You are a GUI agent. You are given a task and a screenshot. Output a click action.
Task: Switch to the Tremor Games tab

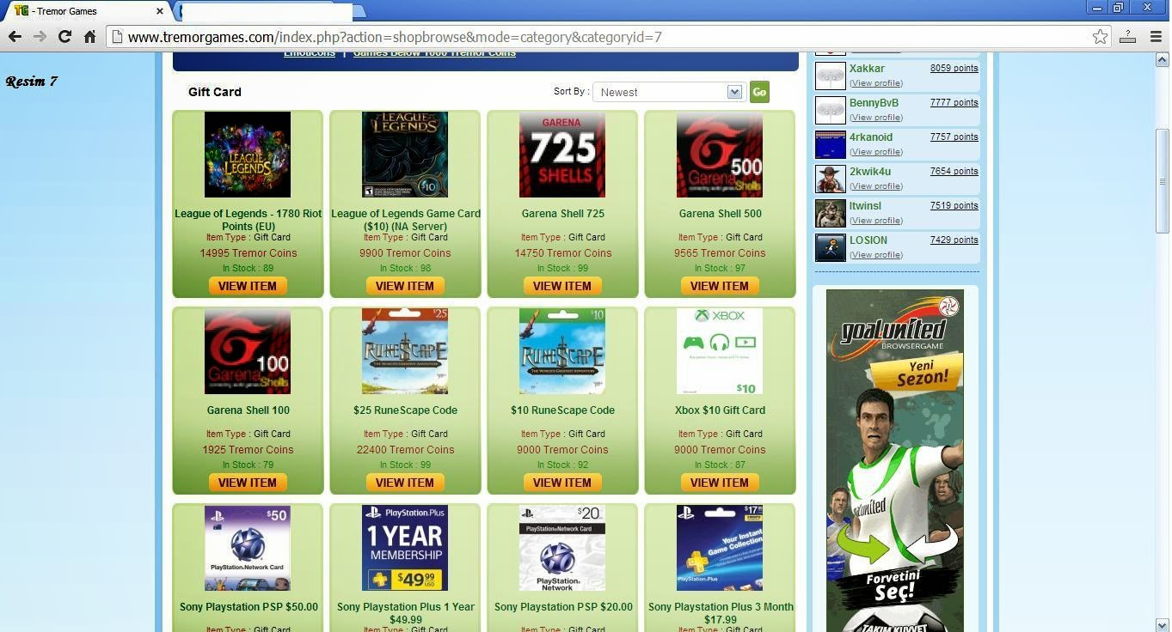point(86,11)
